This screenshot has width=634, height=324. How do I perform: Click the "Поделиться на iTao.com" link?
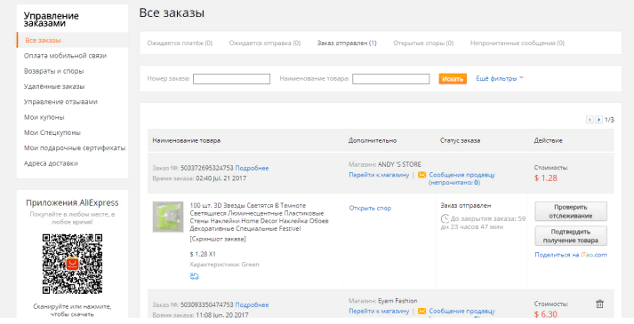click(571, 255)
